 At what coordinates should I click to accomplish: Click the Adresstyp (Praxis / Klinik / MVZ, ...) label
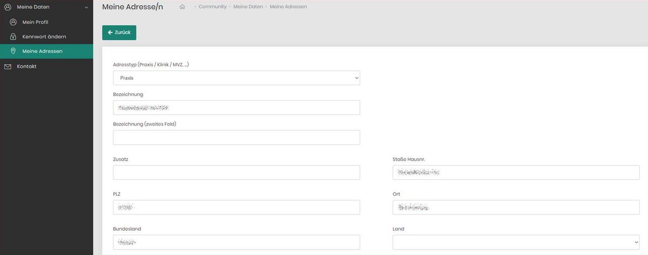point(151,65)
